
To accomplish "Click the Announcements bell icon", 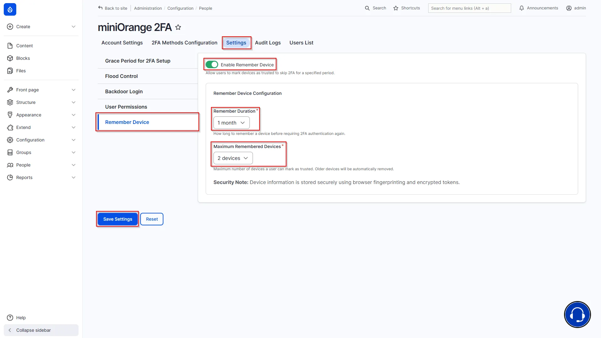I will [521, 8].
